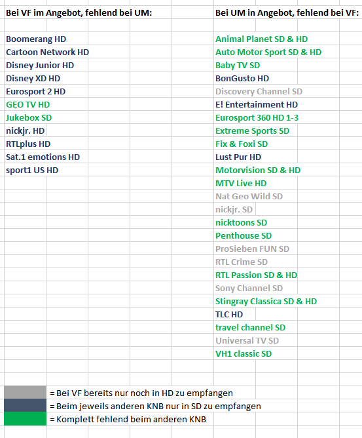The width and height of the screenshot is (362, 438).
Task: Select the VH1 classic SD cell
Action: pos(244,354)
